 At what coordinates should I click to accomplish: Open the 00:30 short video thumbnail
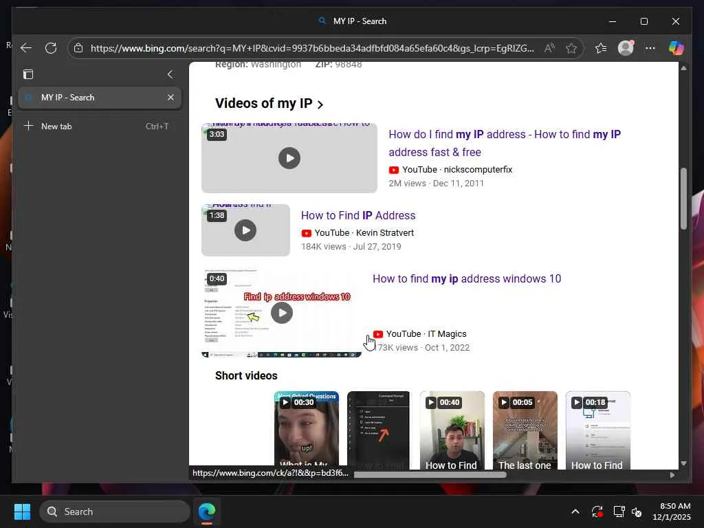click(x=307, y=430)
